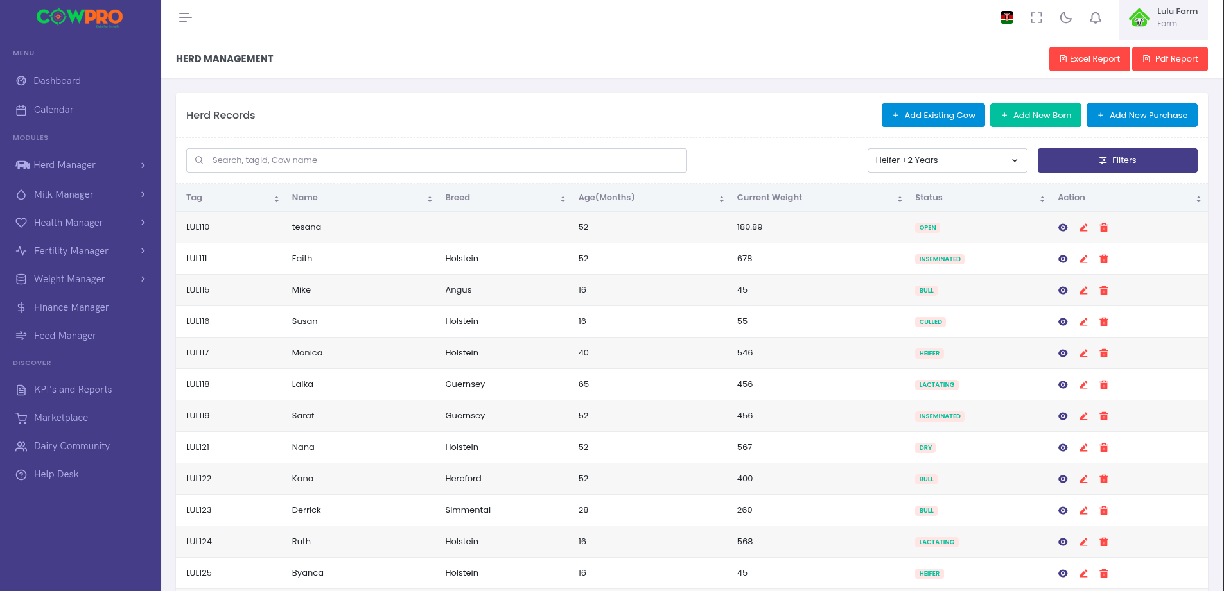Image resolution: width=1224 pixels, height=591 pixels.
Task: Click the hamburger menu collapse icon
Action: [185, 17]
